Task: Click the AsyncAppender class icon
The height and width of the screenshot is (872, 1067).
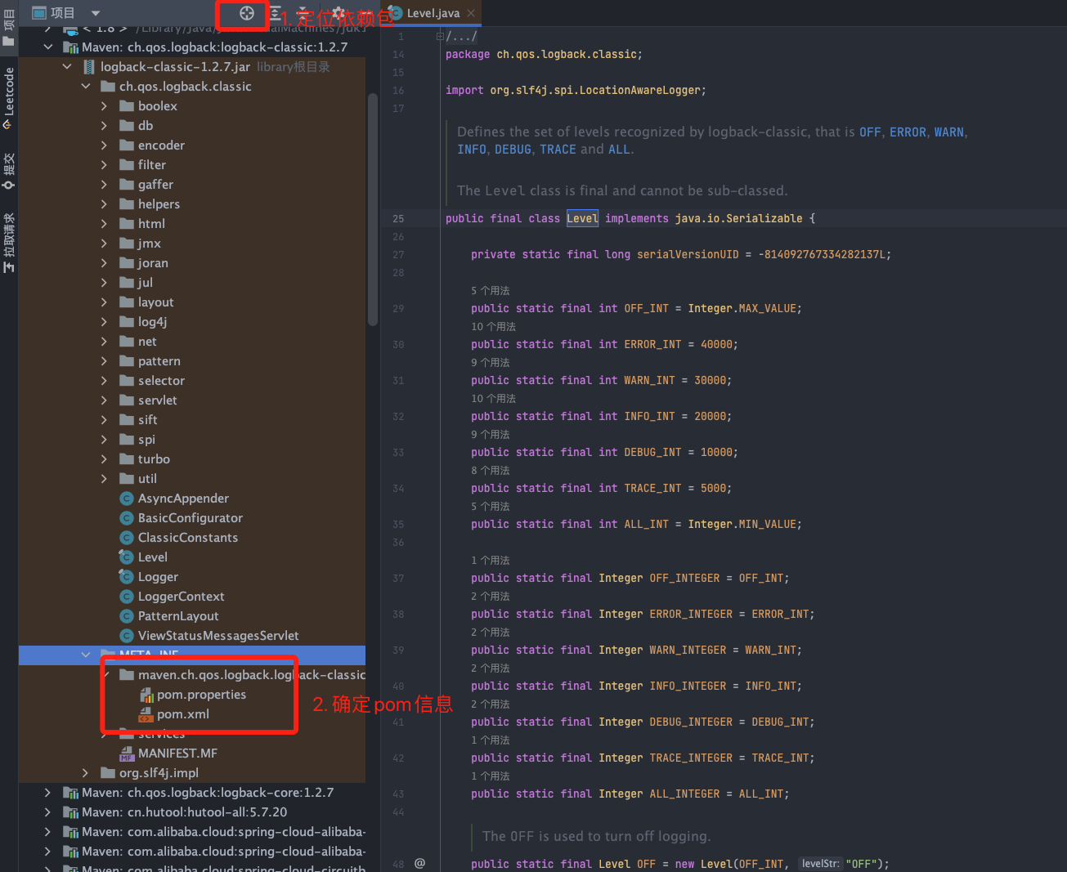Action: tap(126, 499)
